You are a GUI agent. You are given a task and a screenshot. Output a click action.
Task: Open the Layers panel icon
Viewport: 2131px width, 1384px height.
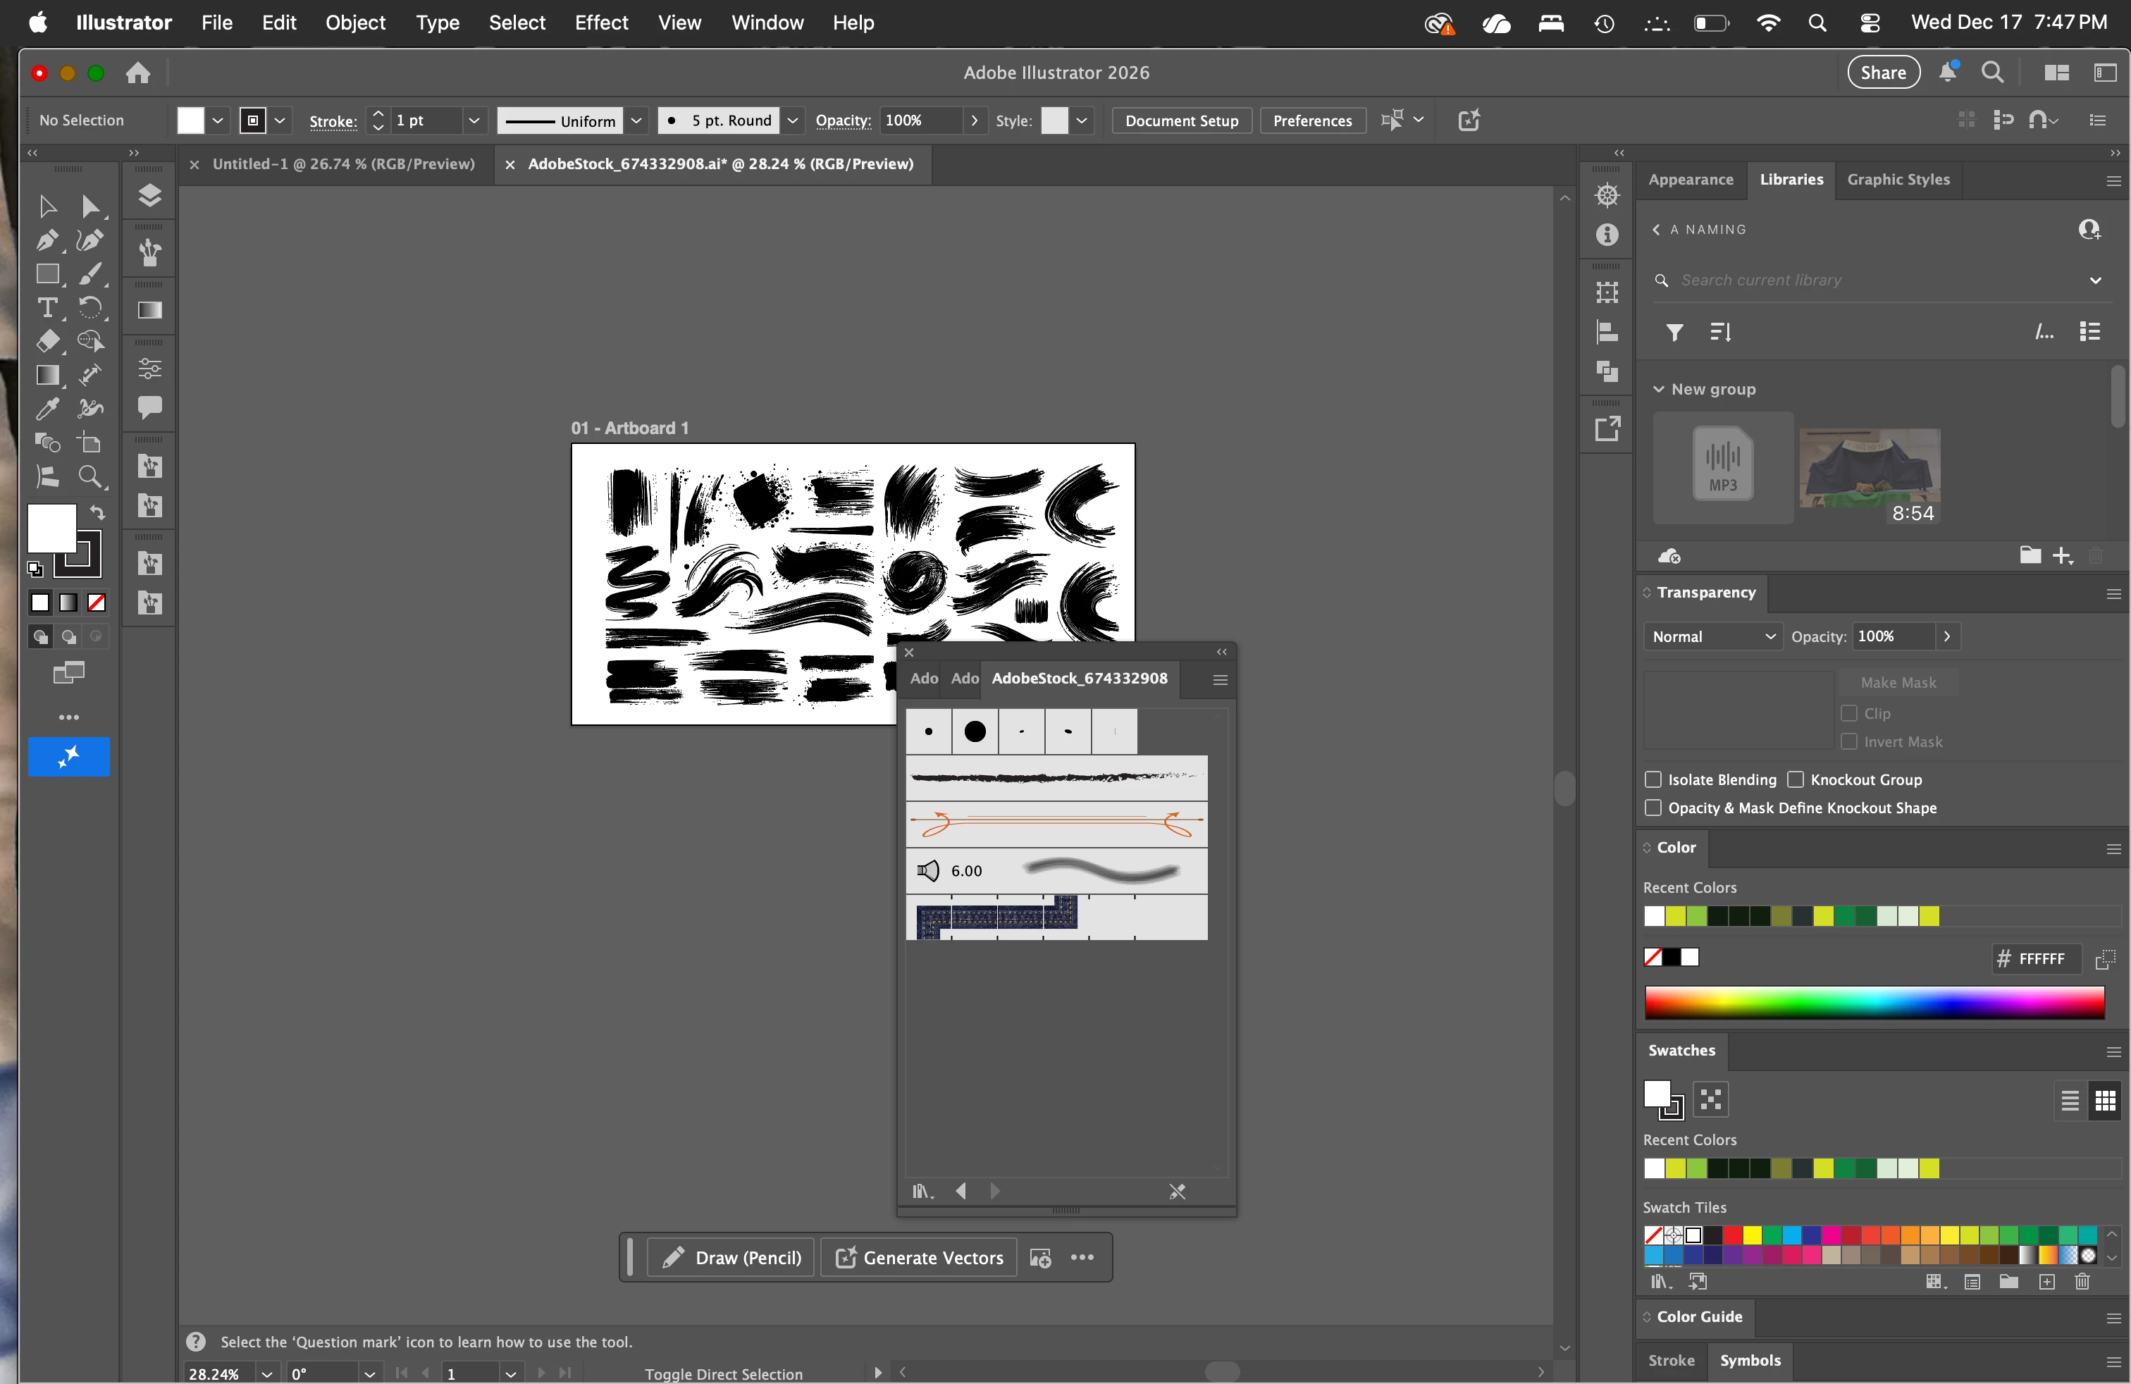(149, 196)
